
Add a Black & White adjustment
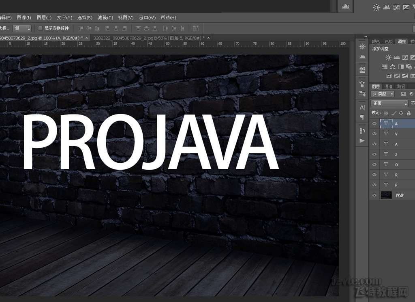[401, 67]
